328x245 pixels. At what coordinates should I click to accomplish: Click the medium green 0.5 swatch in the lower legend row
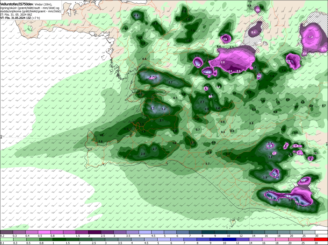pos(33,239)
